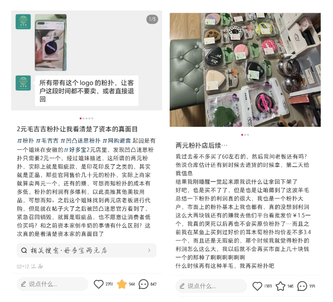Open #好多宝 hashtag in post text
This screenshot has width=333, height=302.
(x=75, y=150)
